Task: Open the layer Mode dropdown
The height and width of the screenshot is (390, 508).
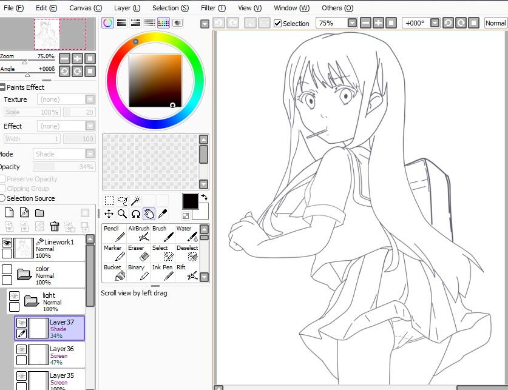Action: [90, 153]
